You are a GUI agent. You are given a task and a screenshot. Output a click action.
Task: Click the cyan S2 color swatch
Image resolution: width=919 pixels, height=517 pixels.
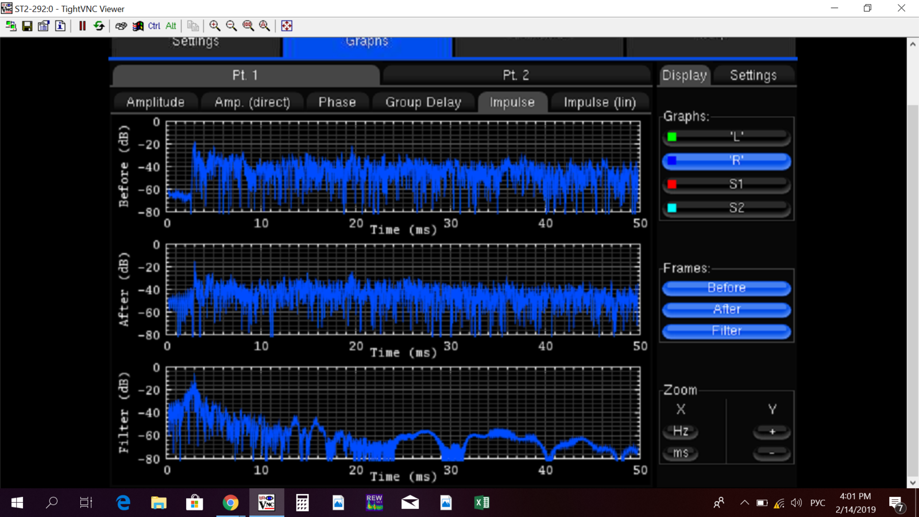click(672, 208)
